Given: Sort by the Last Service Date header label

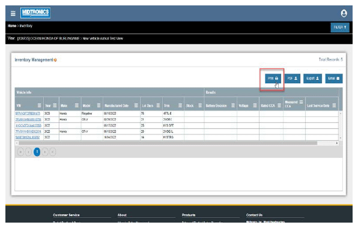Looking at the screenshot, I should point(318,106).
